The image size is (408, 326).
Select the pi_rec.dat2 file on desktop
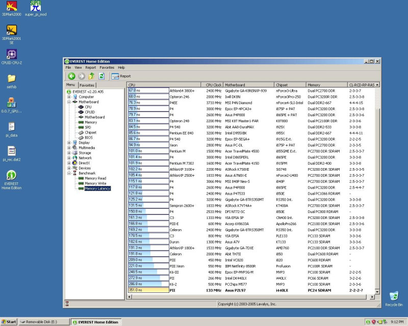tap(11, 154)
